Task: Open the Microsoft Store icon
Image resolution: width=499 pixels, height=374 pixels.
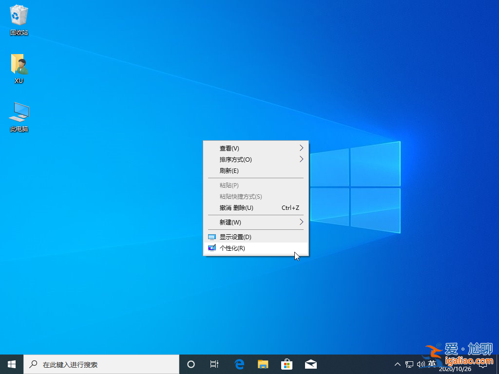Action: coord(287,364)
